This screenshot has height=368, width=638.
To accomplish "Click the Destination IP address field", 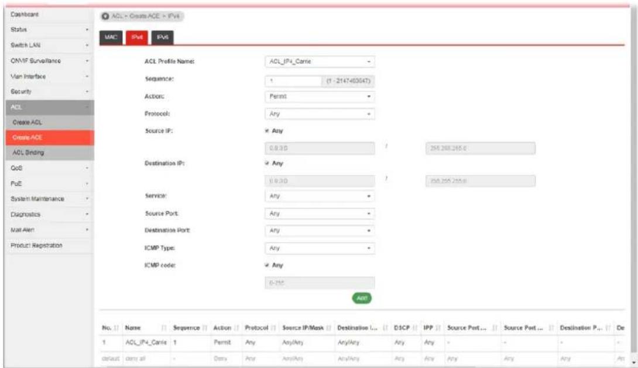I will [x=320, y=181].
